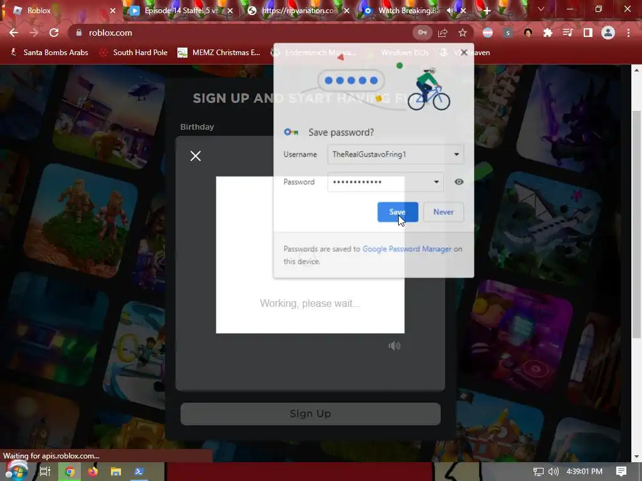This screenshot has height=481, width=642.
Task: Open Chrome three-dot menu
Action: [628, 33]
